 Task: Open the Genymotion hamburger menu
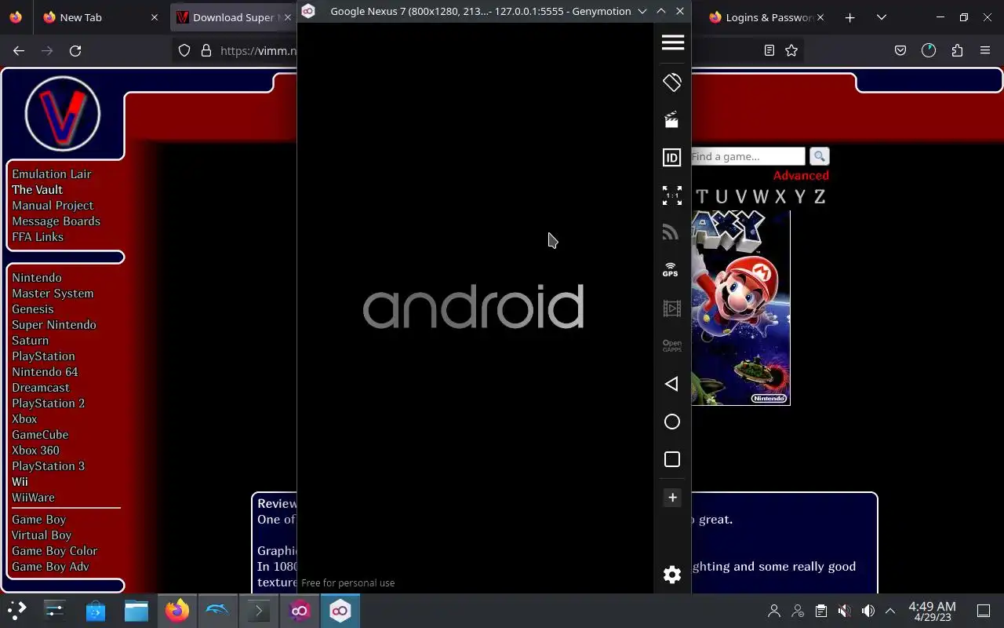tap(672, 42)
